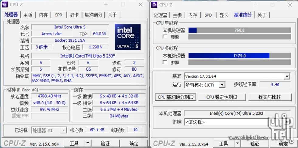Close the right CPU-Z window

point(290,5)
